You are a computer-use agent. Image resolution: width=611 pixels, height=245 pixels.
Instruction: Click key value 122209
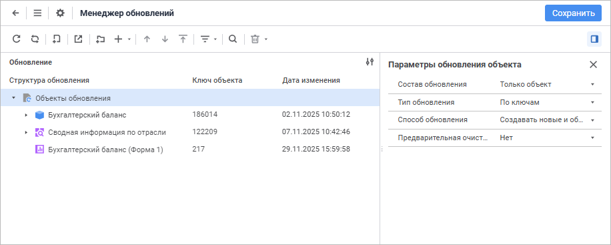tap(205, 132)
